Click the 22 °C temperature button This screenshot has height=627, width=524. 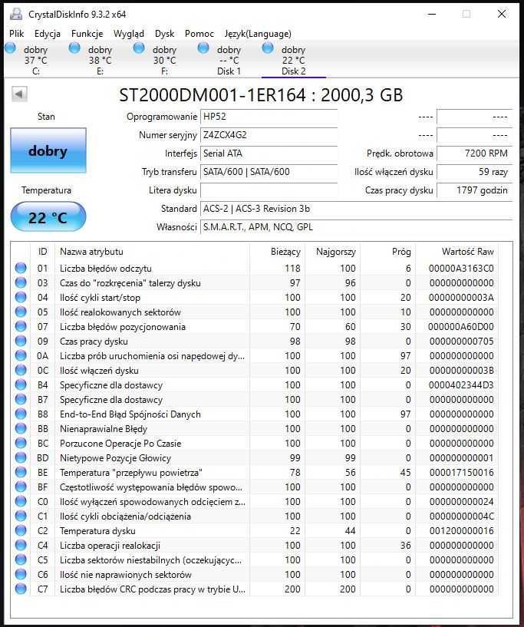48,216
